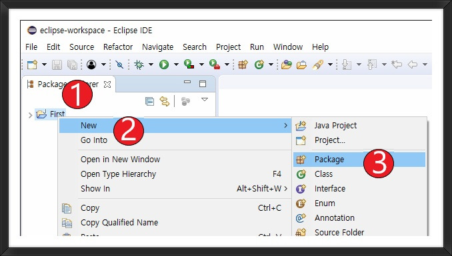This screenshot has height=256, width=452.
Task: Click the Open Type toolbar icon
Action: [287, 64]
